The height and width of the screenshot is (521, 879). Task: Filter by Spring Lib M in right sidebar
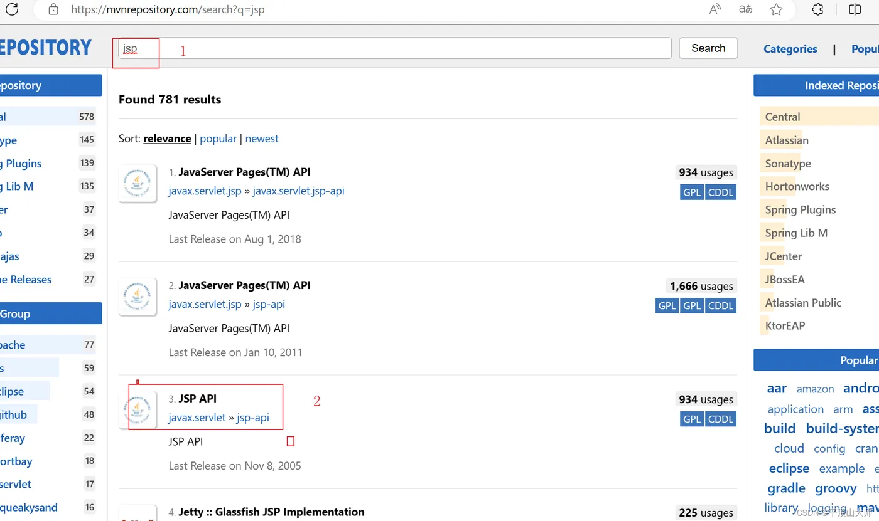click(x=796, y=233)
